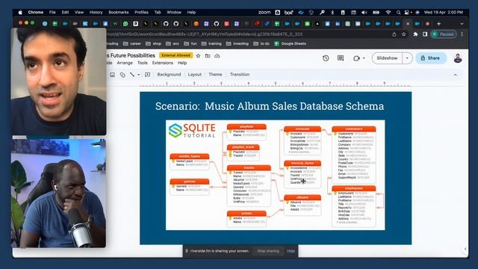Open Chrome History menu

[x=96, y=13]
